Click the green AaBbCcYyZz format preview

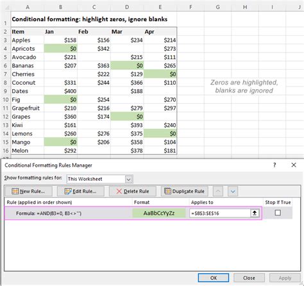click(x=159, y=213)
